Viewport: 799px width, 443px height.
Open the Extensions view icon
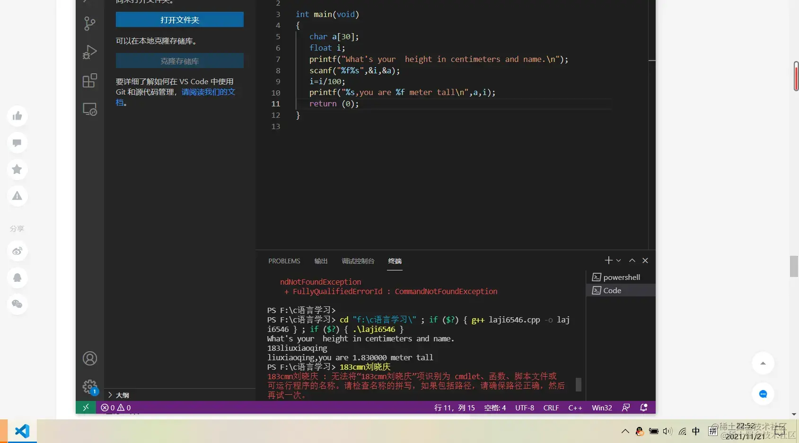click(89, 81)
